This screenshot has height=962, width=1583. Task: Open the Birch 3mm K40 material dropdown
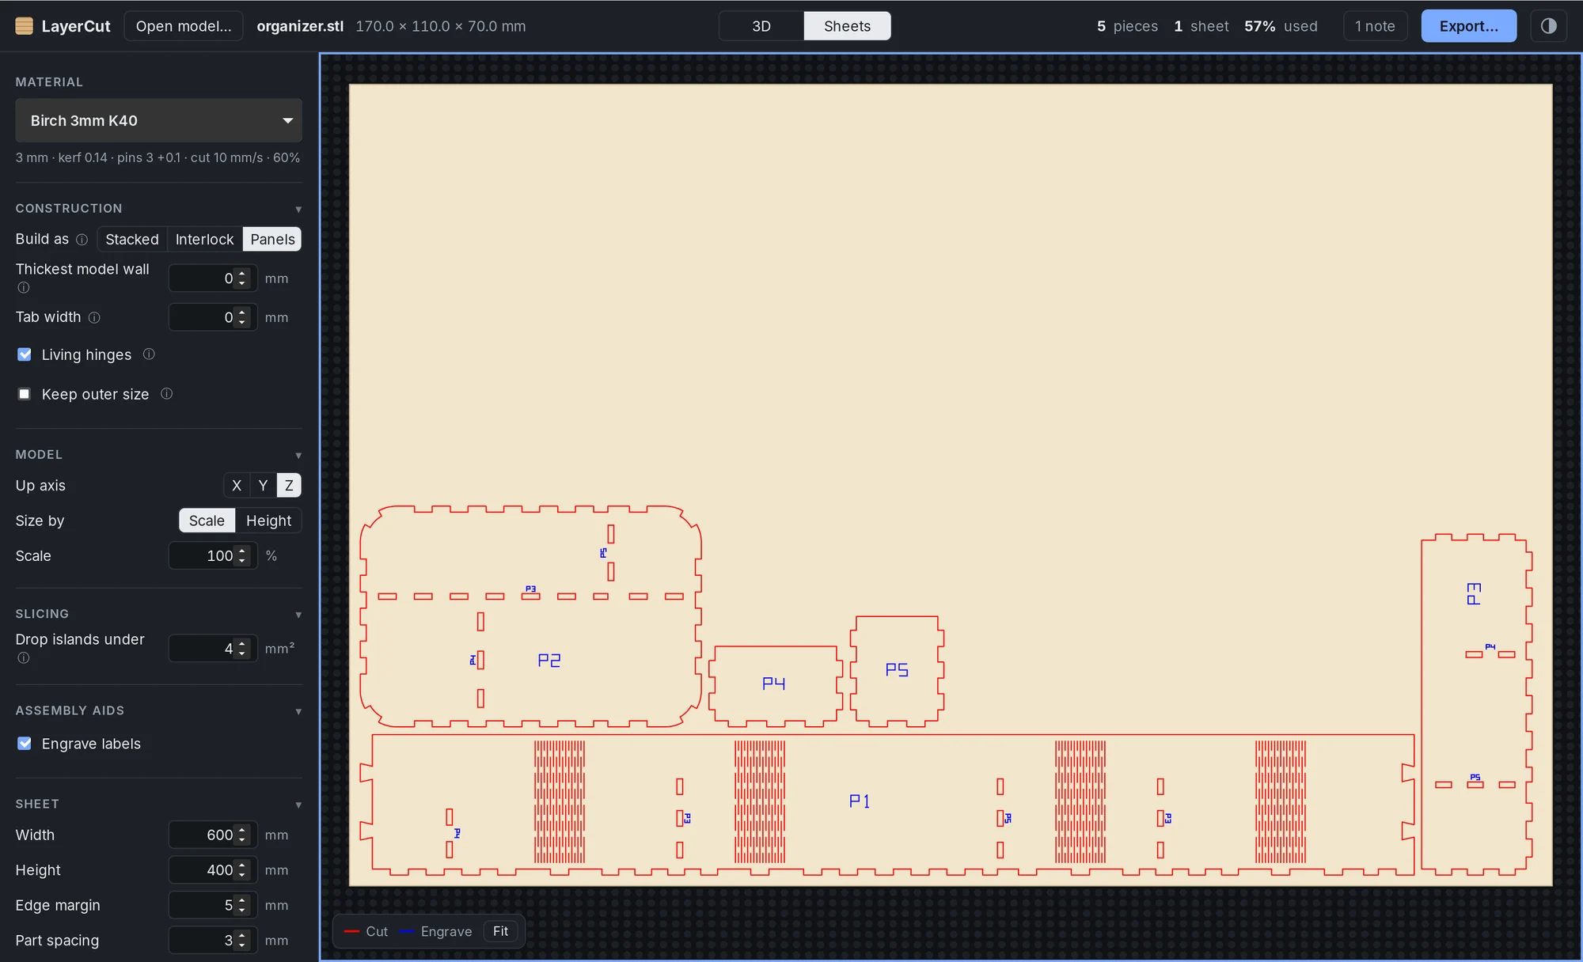coord(158,120)
